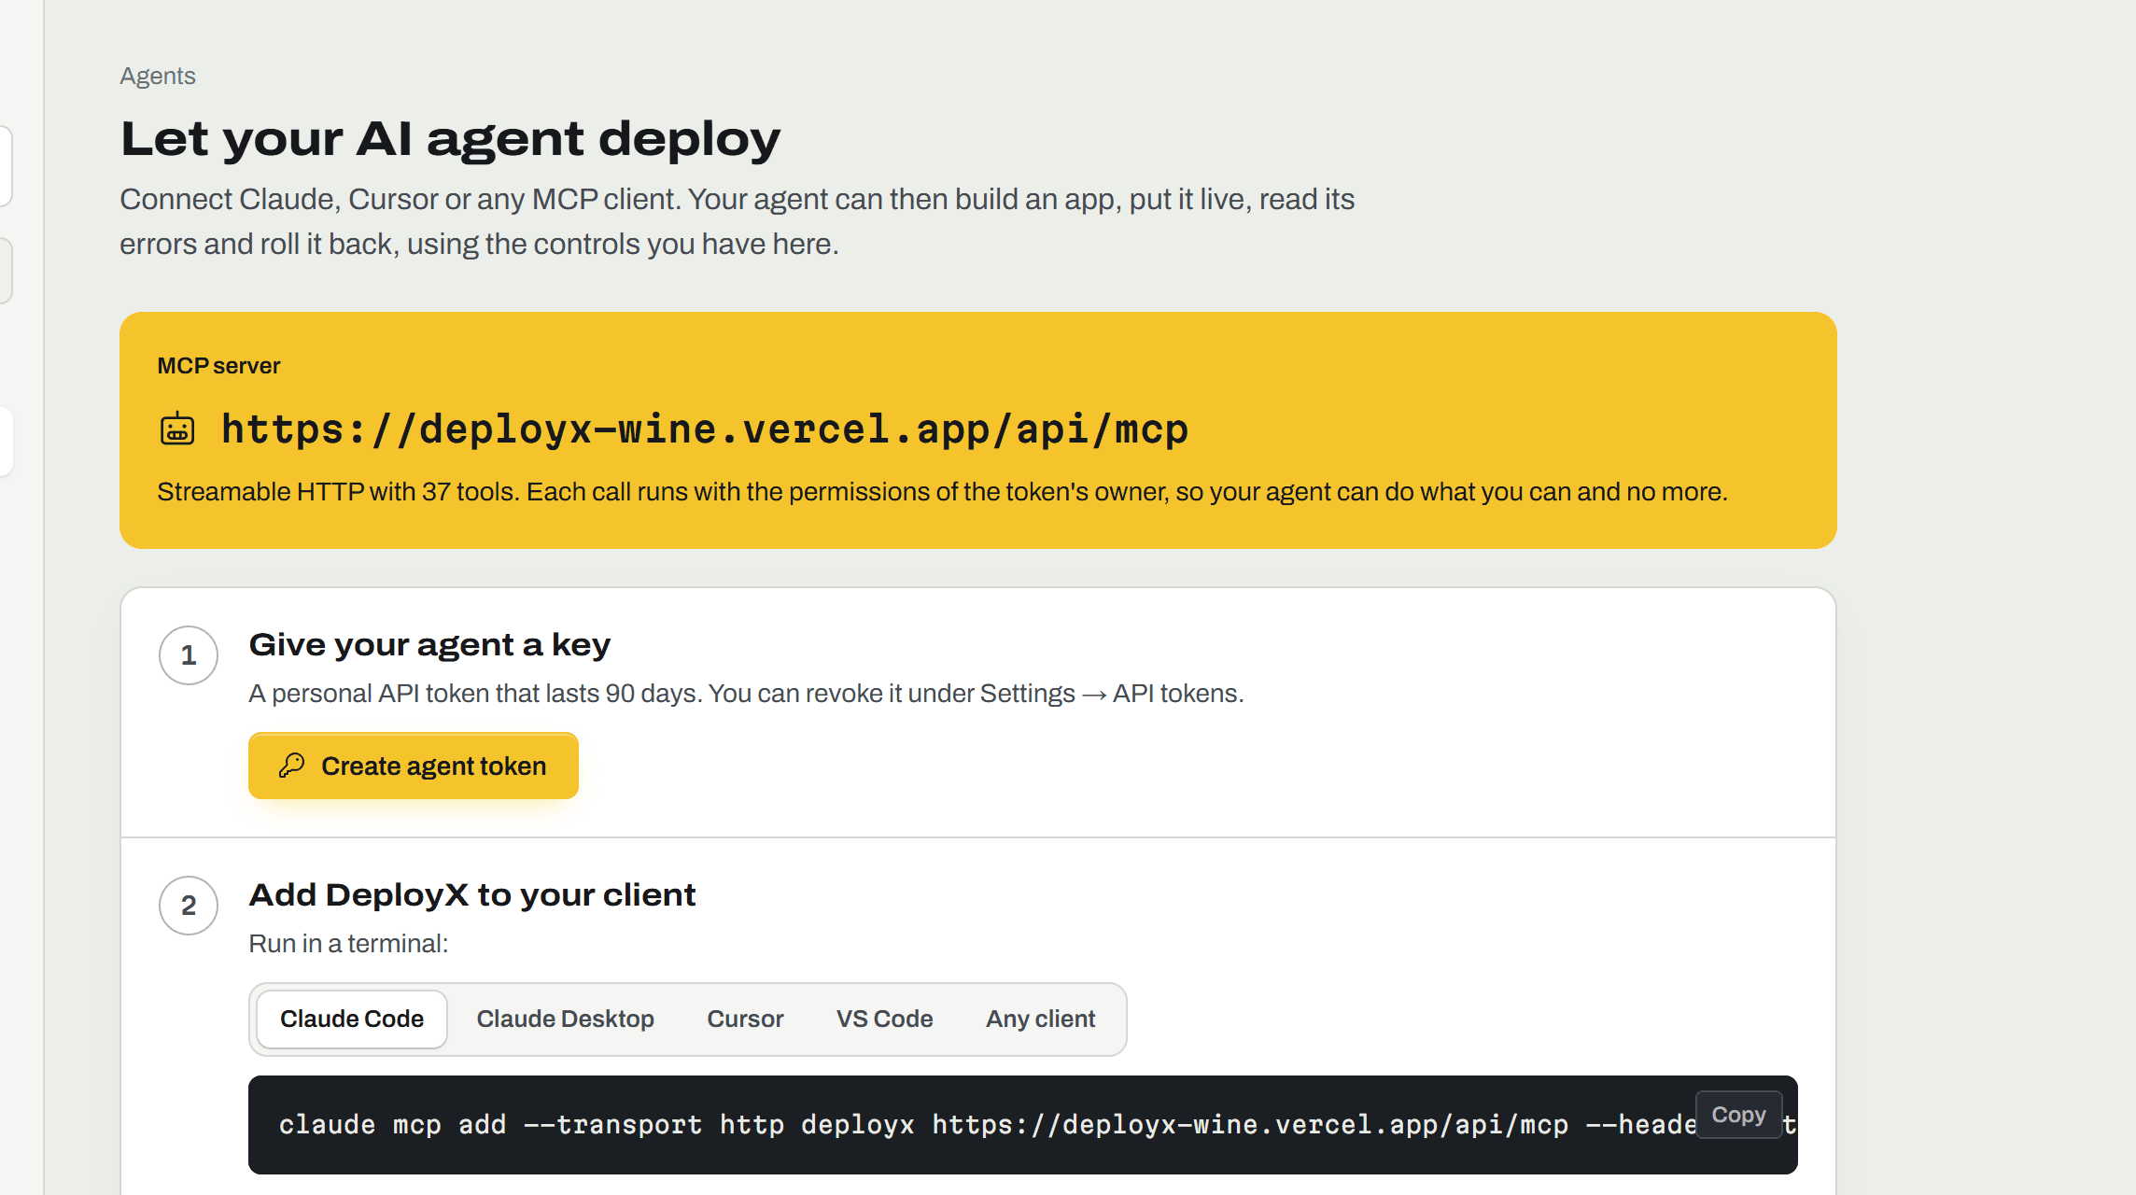The width and height of the screenshot is (2136, 1195).
Task: Click the robot icon beside the MCP URL
Action: (x=177, y=429)
